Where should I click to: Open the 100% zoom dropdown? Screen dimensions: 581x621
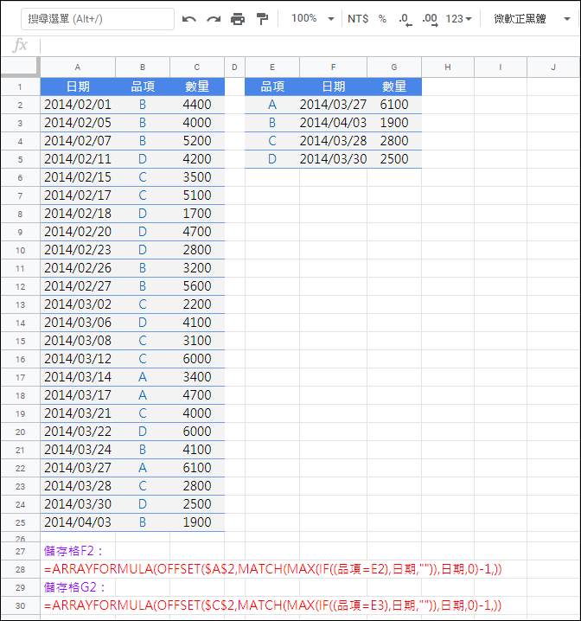tap(313, 19)
